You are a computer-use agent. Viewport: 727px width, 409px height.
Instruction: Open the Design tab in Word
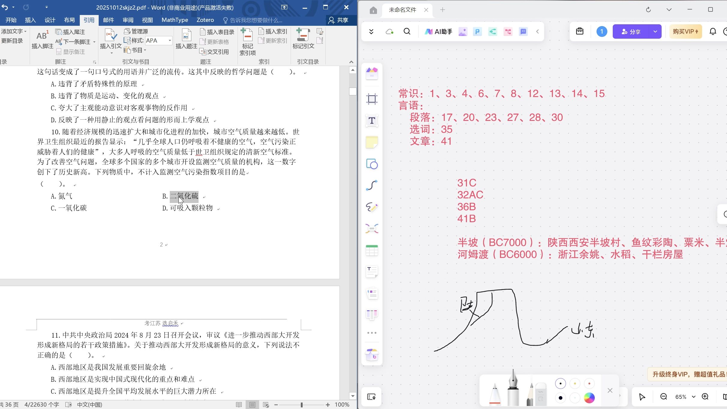click(x=50, y=20)
